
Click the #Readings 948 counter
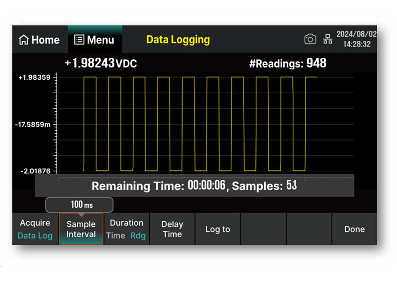pyautogui.click(x=288, y=63)
